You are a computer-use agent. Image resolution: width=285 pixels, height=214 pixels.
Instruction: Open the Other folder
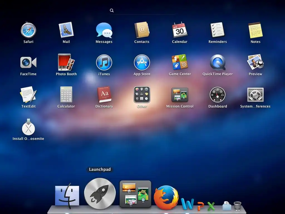pyautogui.click(x=142, y=95)
